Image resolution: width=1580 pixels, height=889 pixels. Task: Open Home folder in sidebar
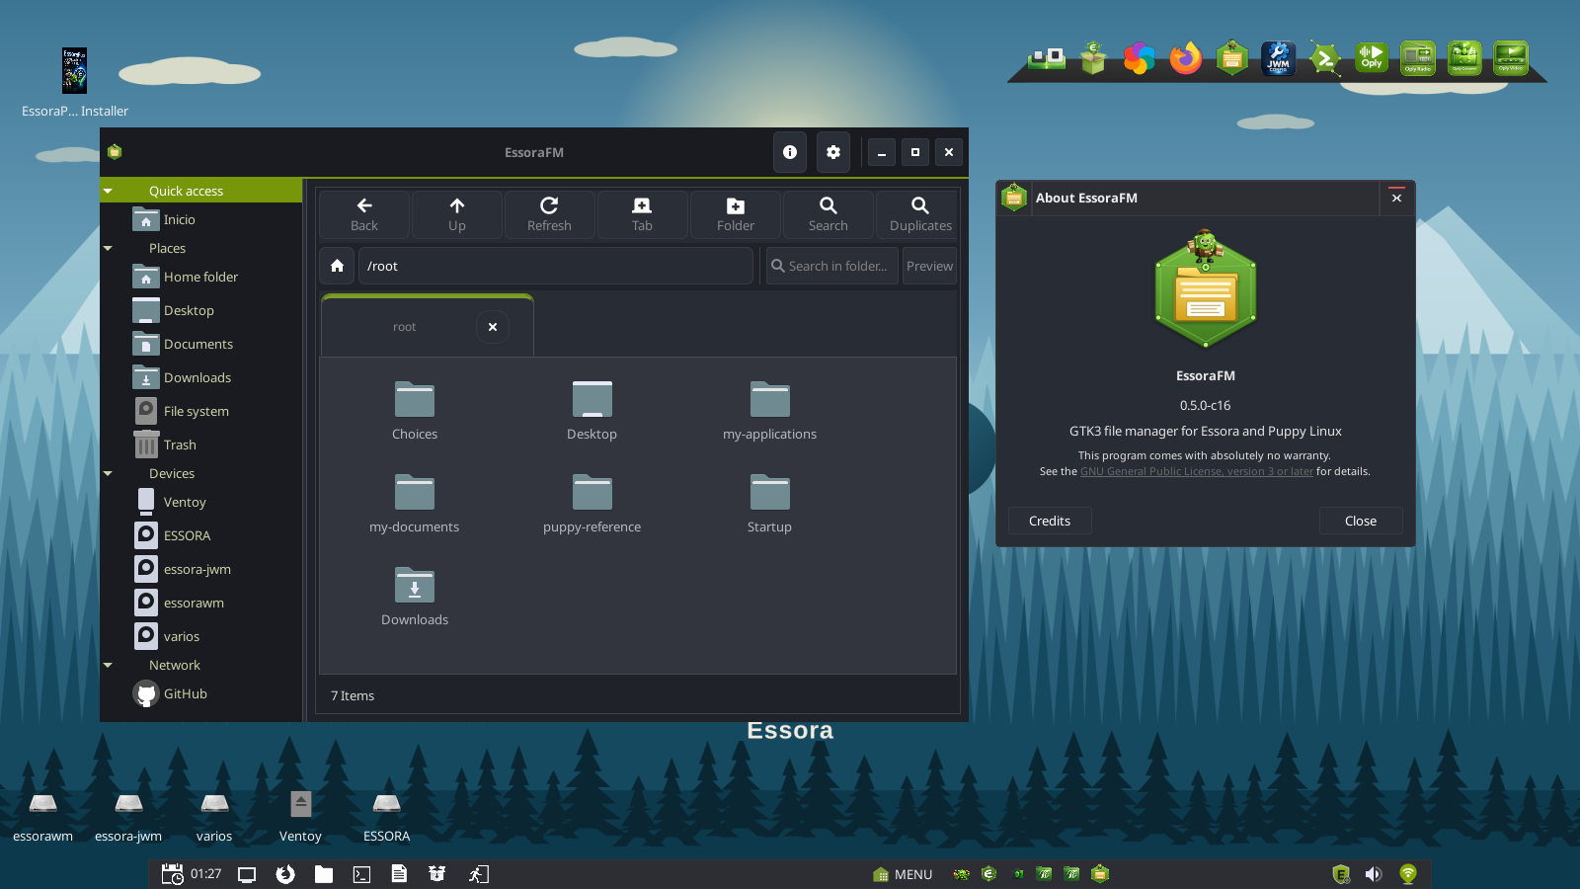pyautogui.click(x=201, y=277)
